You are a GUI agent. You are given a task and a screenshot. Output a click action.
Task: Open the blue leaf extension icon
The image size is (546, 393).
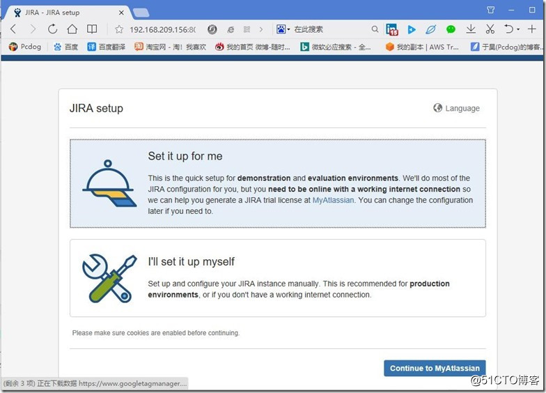(430, 29)
